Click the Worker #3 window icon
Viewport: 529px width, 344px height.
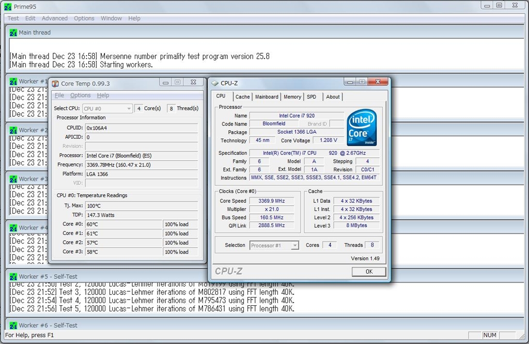[14, 179]
